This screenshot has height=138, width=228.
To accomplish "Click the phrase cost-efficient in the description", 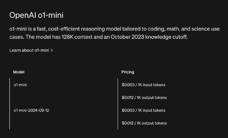I will 64,29.
